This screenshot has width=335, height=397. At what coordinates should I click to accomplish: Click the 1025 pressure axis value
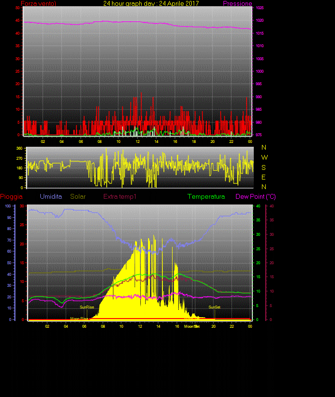click(260, 8)
